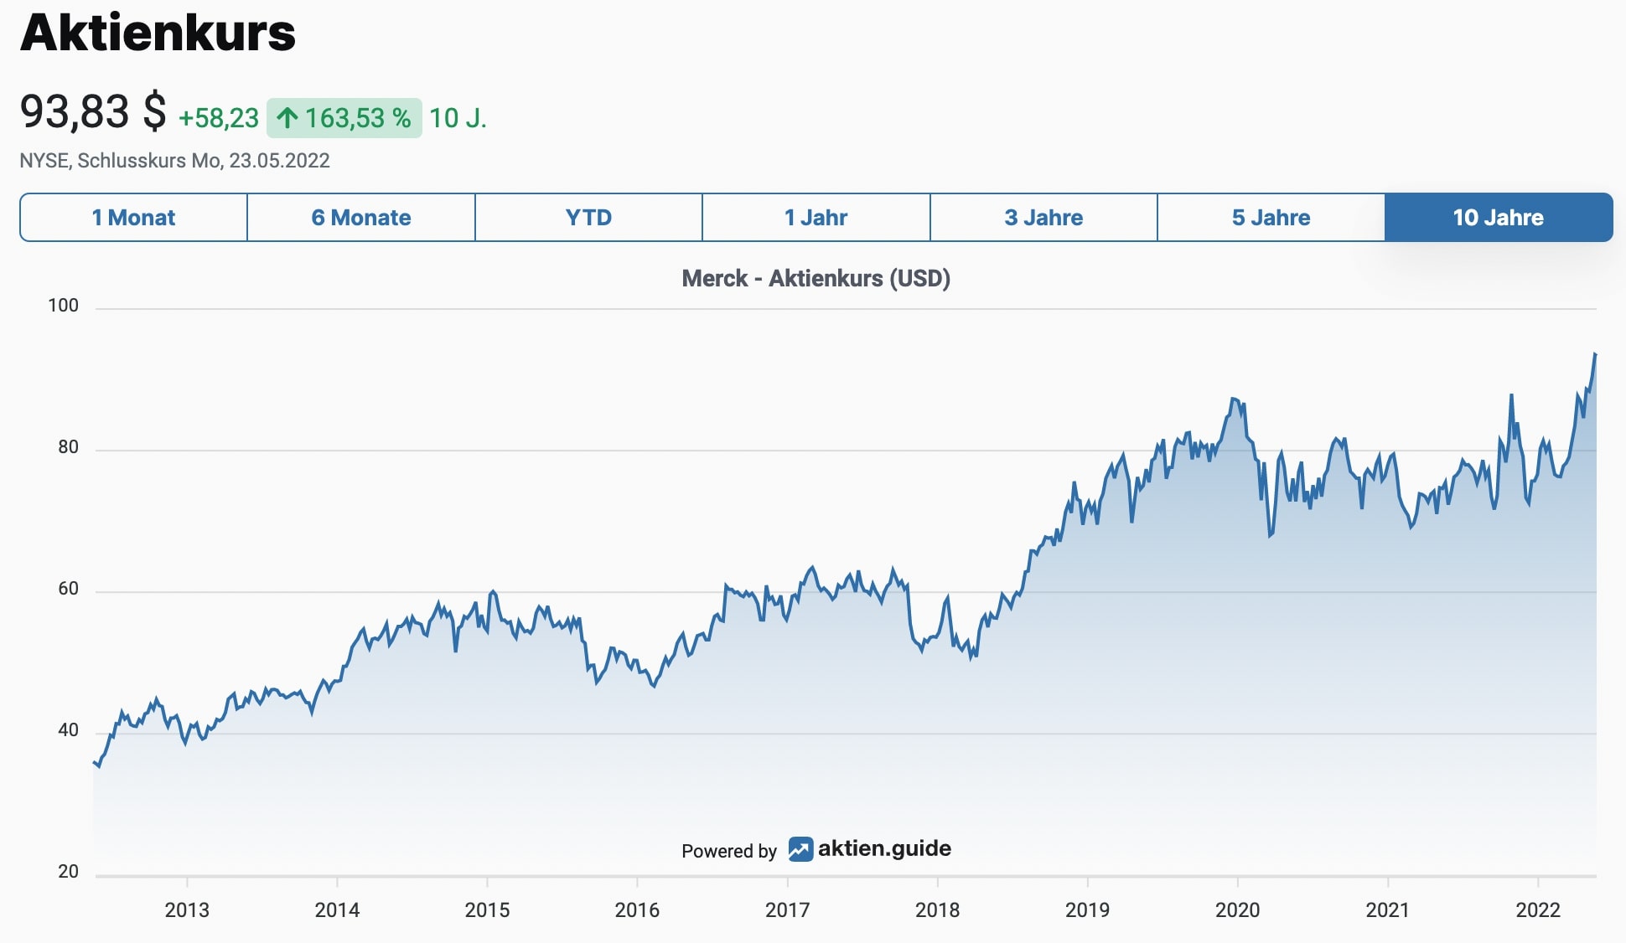Click the 2016 x-axis label
Image resolution: width=1626 pixels, height=943 pixels.
tap(637, 910)
